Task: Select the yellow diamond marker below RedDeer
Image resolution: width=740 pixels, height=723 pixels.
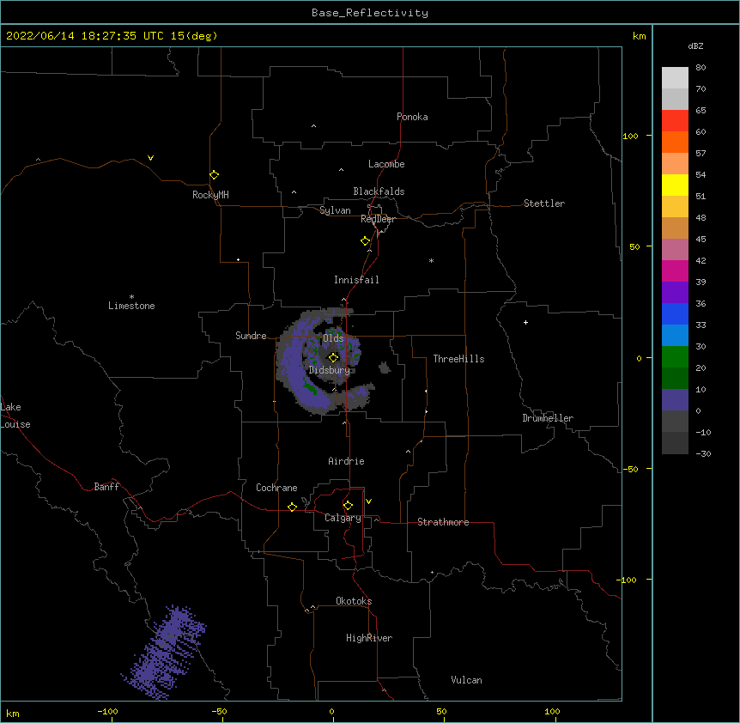Action: [365, 241]
